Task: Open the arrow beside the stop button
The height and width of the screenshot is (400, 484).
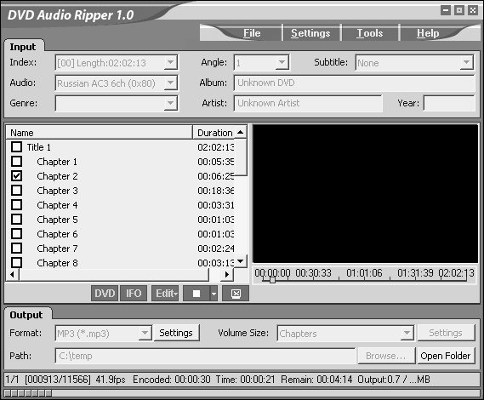Action: [214, 293]
